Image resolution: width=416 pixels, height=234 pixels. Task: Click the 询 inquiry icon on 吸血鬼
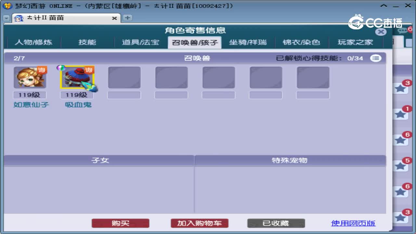[89, 70]
